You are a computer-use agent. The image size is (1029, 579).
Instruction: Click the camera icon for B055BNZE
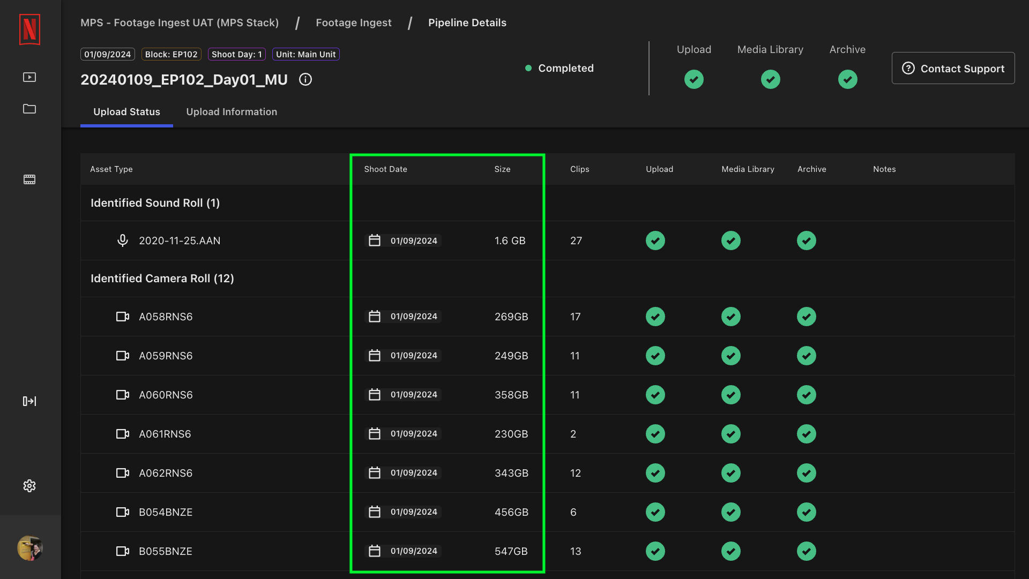[x=123, y=551]
